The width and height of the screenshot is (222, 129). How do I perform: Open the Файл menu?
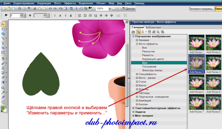pyautogui.click(x=7, y=3)
